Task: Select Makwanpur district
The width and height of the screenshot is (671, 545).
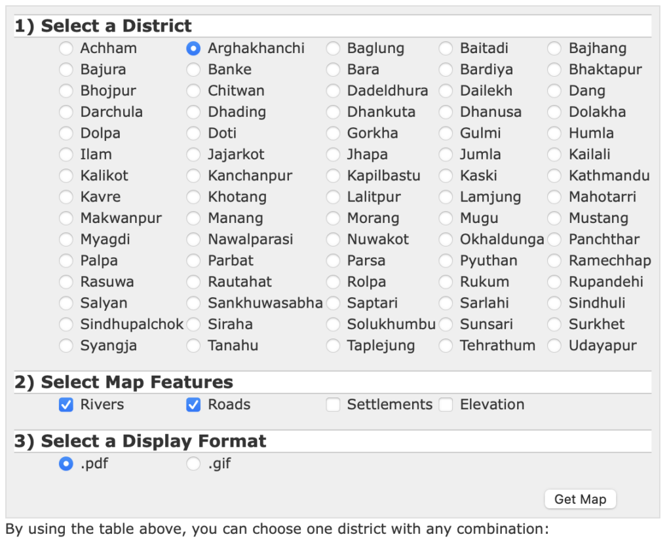Action: click(x=66, y=218)
